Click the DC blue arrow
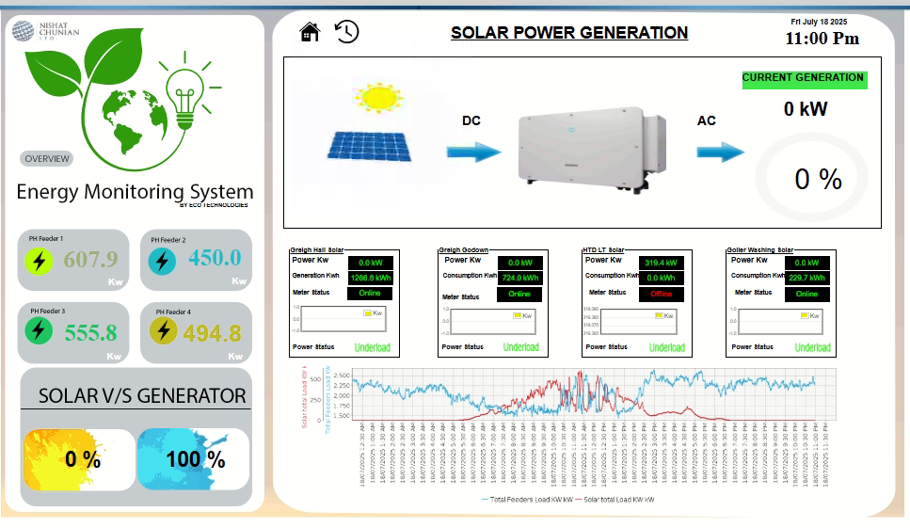 click(473, 152)
